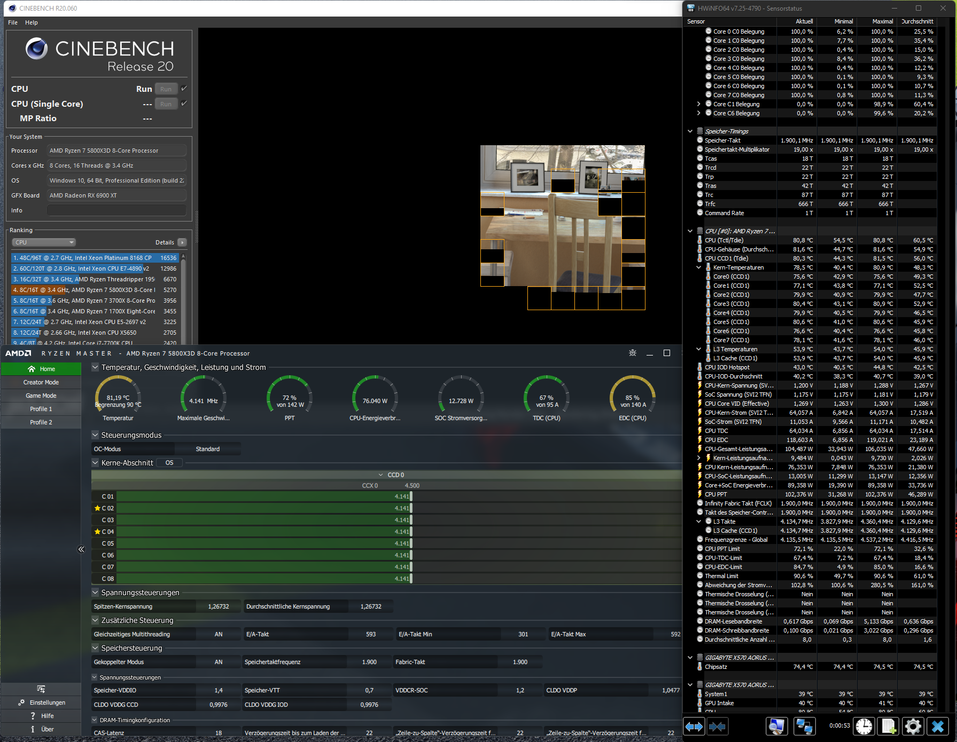Toggle Gleichzeitiges Multithreading AN value
This screenshot has width=957, height=742.
[219, 634]
